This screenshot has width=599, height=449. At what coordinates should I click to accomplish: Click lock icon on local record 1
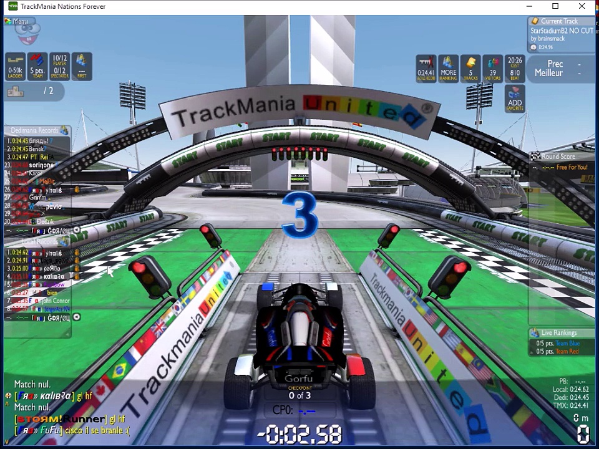77,253
